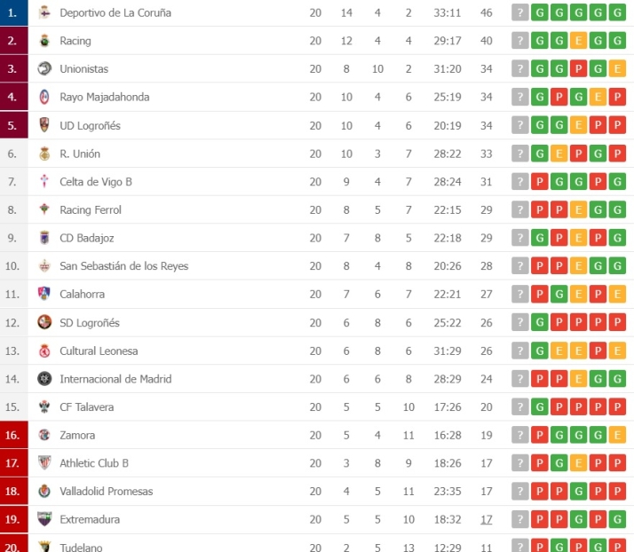Click CF Talavera's green G form badge
634x552 pixels.
point(540,407)
